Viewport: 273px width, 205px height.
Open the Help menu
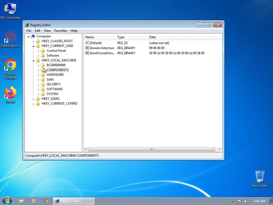pyautogui.click(x=74, y=31)
